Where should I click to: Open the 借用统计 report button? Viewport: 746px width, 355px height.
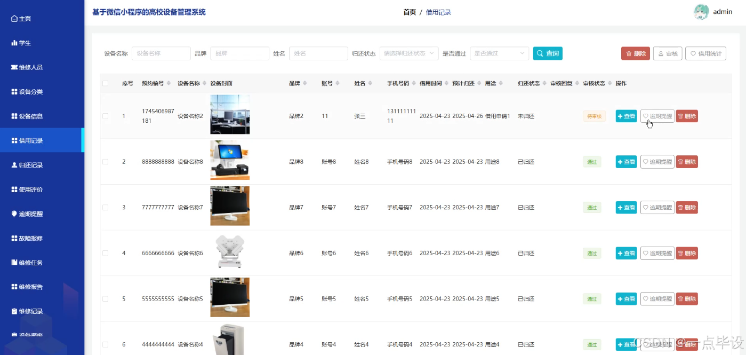coord(705,53)
